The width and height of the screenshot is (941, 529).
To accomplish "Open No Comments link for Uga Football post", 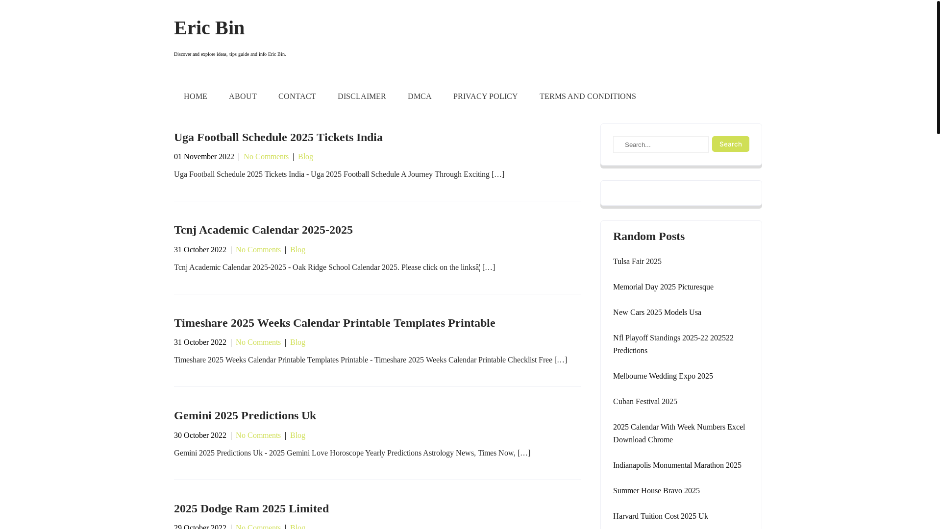I will pos(266,157).
